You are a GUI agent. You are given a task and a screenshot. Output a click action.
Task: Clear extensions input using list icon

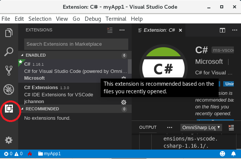pos(110,30)
